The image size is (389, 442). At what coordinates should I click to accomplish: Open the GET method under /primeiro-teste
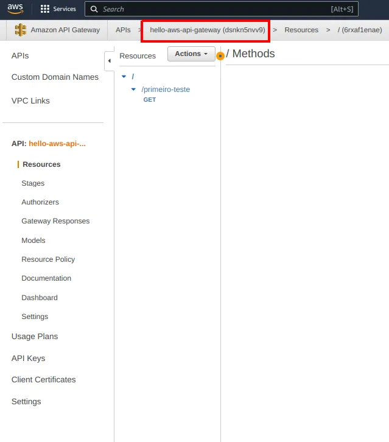click(x=149, y=100)
